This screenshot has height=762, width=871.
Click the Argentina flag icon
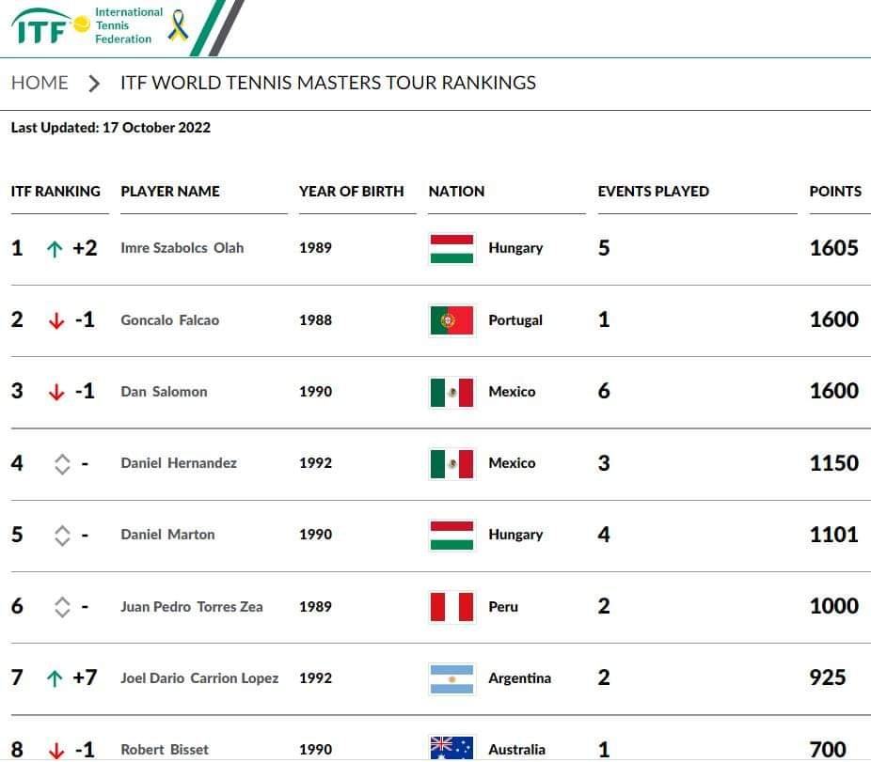452,678
